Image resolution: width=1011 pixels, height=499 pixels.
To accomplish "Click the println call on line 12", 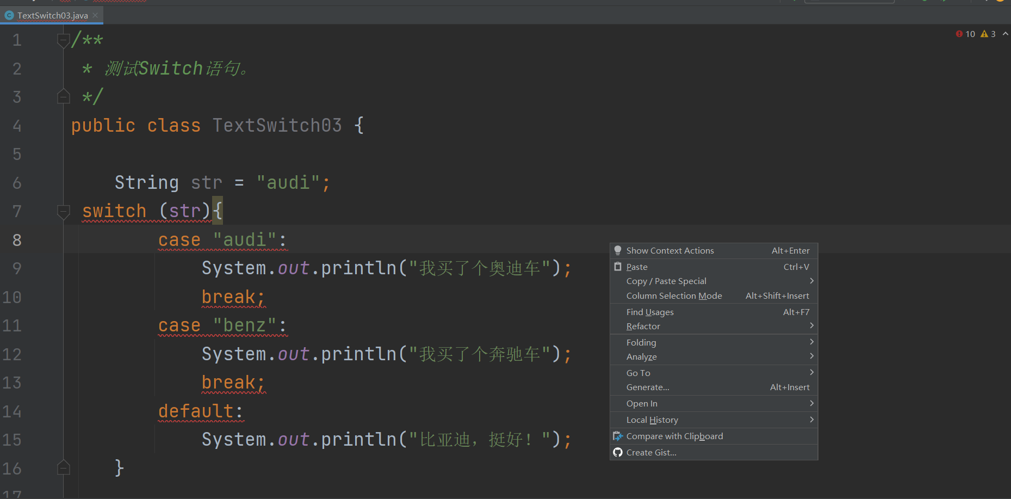I will pos(358,354).
